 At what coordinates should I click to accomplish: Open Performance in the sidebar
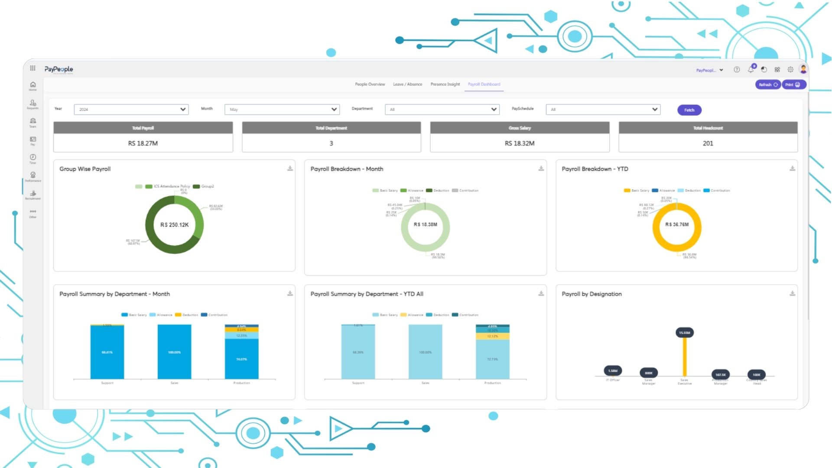tap(33, 177)
